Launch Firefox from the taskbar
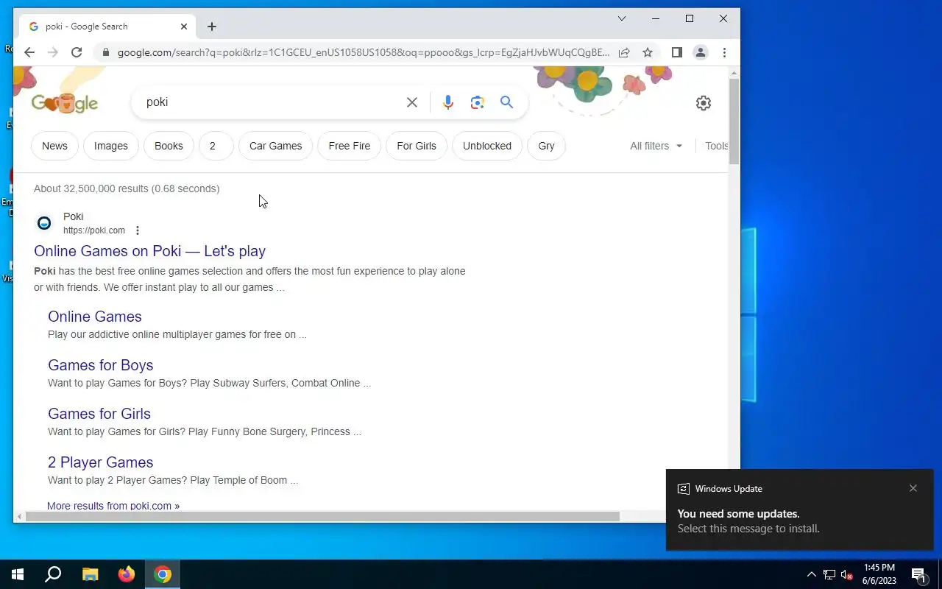The image size is (942, 589). [x=127, y=574]
